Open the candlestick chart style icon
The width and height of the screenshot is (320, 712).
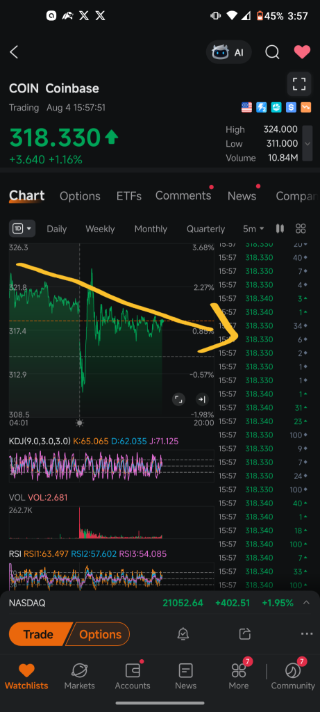pos(280,228)
